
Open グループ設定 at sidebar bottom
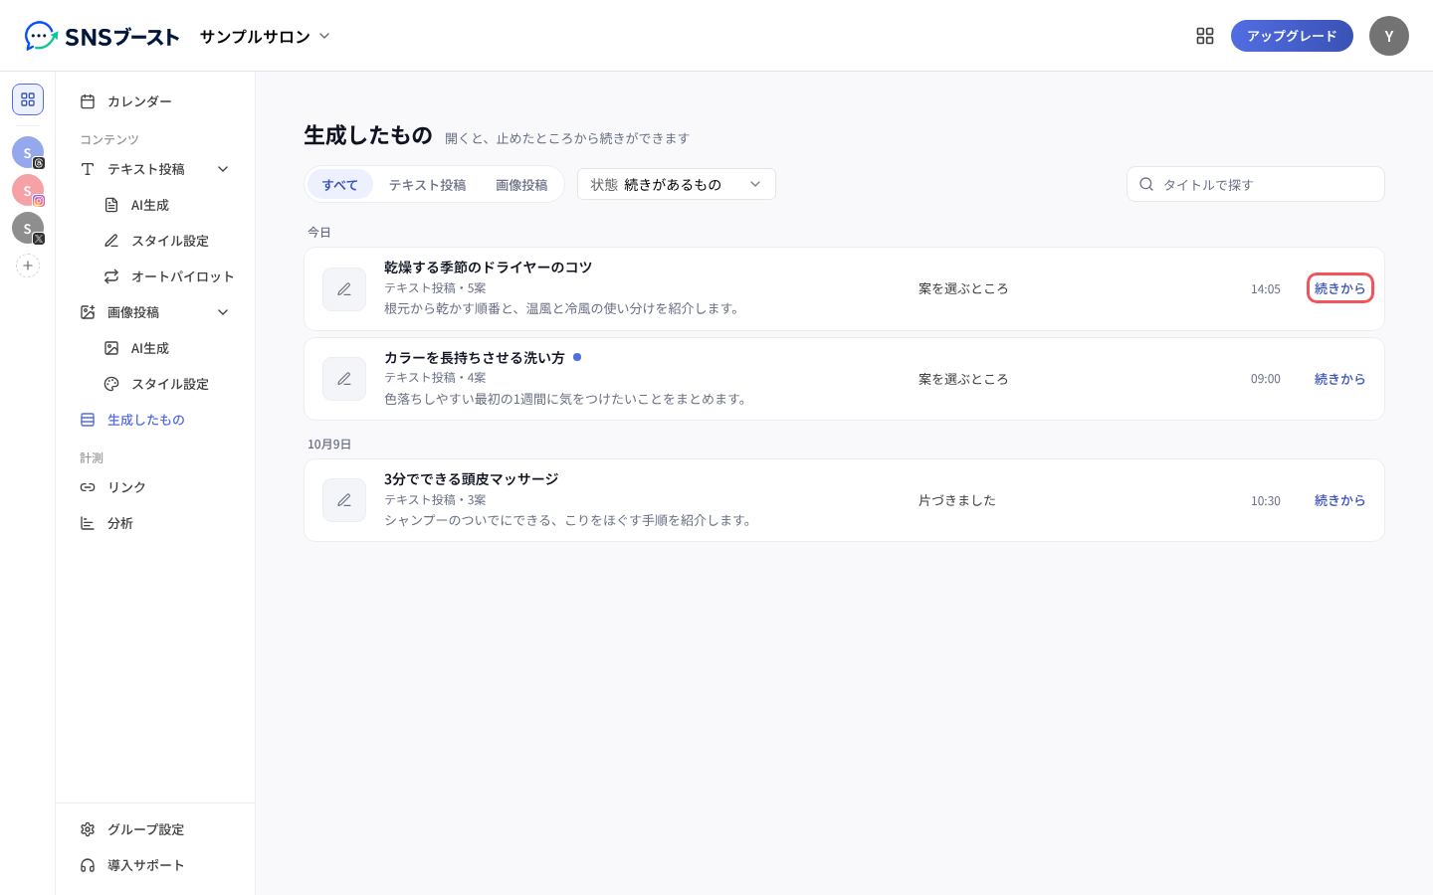pos(155,829)
